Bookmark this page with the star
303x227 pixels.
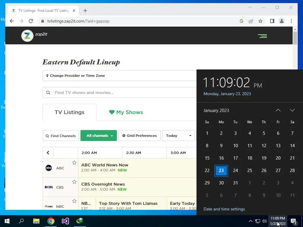click(260, 21)
